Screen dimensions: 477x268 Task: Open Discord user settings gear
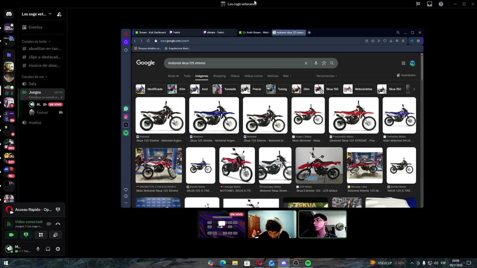coord(58,249)
